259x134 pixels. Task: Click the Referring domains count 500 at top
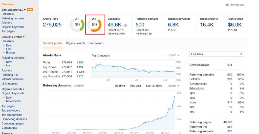tap(140, 25)
